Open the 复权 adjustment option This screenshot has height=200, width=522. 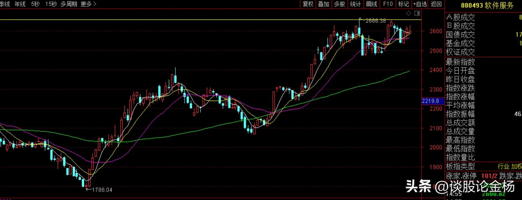(308, 4)
